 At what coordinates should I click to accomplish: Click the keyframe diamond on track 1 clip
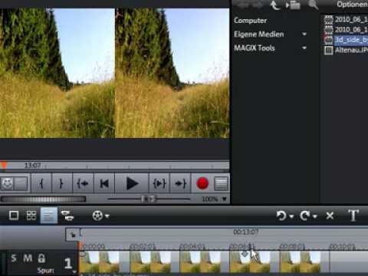[245, 254]
